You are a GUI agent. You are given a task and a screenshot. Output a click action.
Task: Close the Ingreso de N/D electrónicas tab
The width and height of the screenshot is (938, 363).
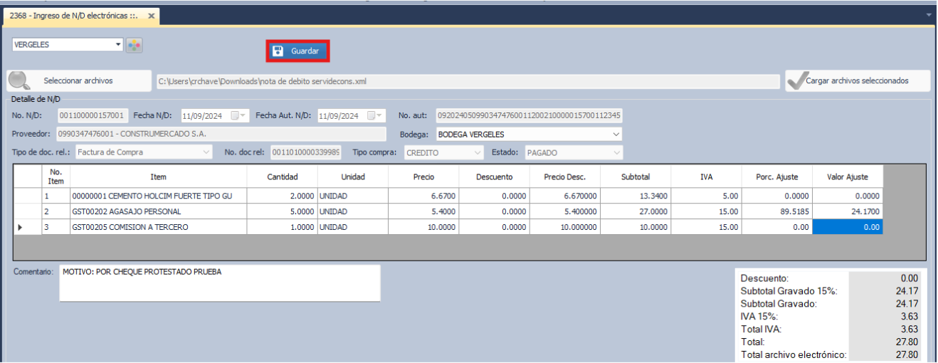[152, 16]
